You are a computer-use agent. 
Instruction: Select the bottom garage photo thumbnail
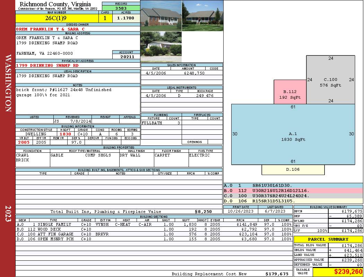click(161, 47)
